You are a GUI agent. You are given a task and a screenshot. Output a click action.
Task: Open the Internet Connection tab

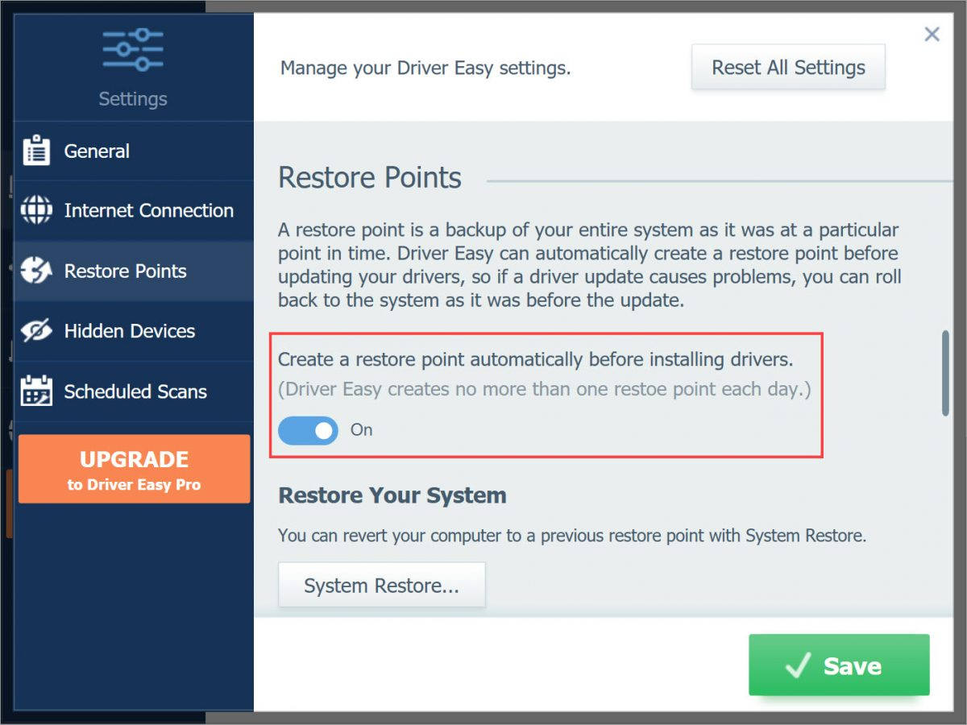pos(134,210)
